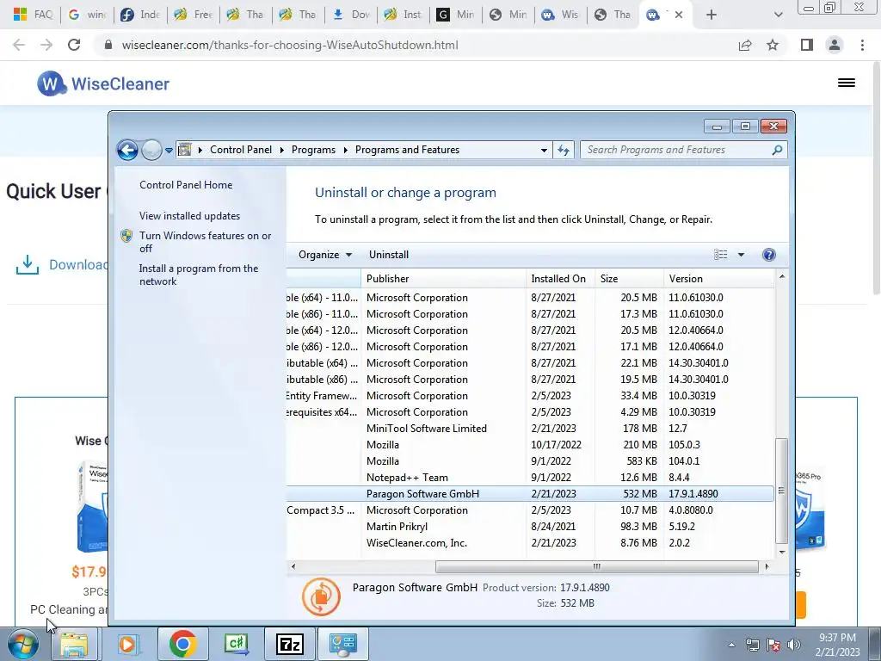Select Mozilla row with version 104.0.1
881x661 pixels.
click(530, 461)
